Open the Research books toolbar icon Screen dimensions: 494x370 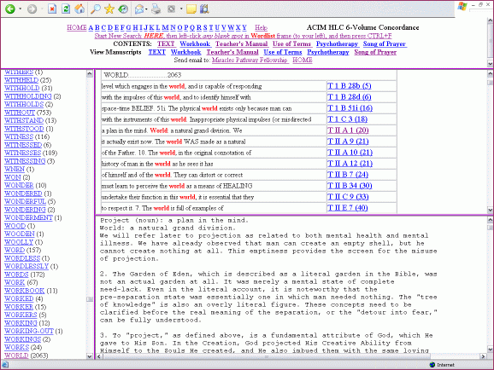(205, 9)
